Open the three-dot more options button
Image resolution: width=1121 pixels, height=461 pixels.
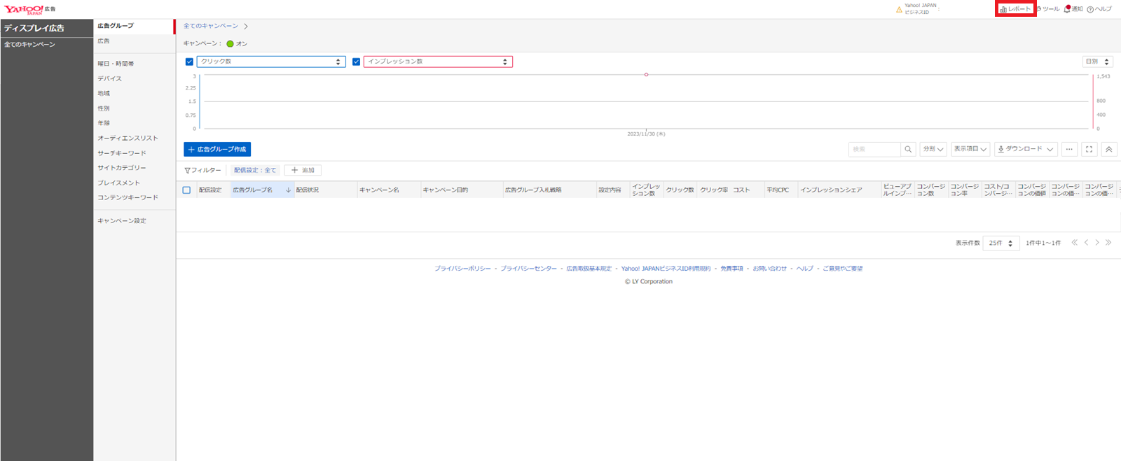(x=1069, y=149)
